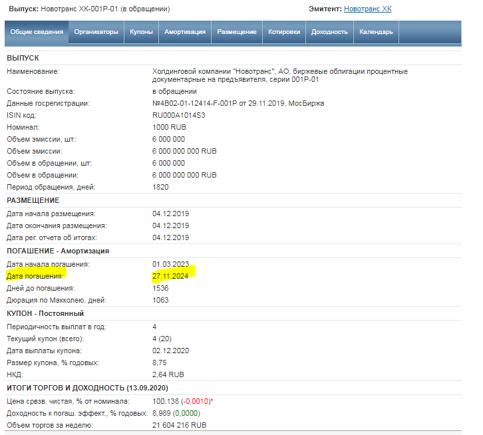
Task: Click the КУПОН - Постоянный heading
Action: tap(45, 313)
